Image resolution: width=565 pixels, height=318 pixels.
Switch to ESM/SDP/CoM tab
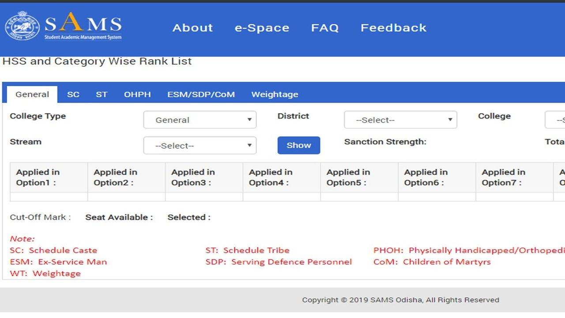pos(201,95)
